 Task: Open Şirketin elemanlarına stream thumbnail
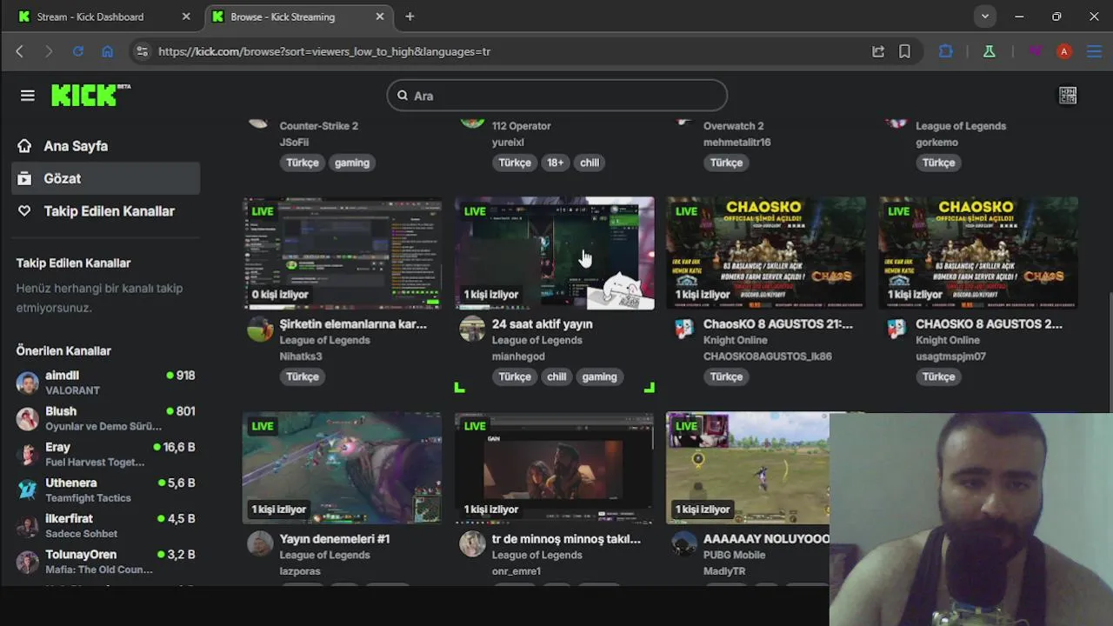(x=342, y=253)
